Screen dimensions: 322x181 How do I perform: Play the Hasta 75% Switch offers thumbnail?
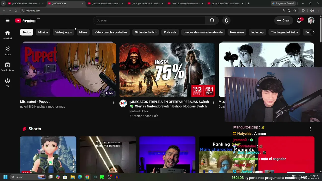coord(167,70)
